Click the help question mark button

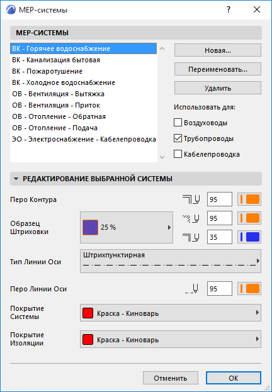click(228, 9)
